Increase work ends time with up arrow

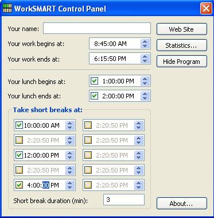pos(145,56)
